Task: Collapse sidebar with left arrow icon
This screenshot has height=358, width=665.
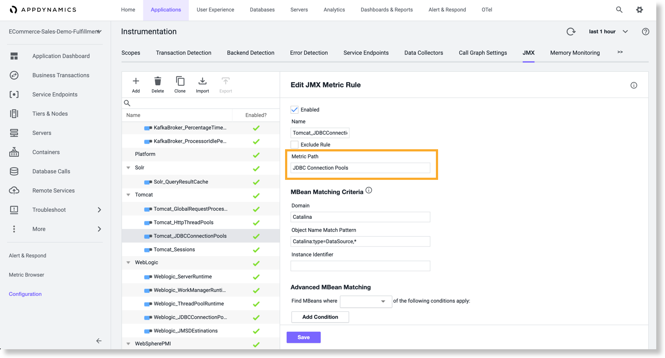Action: (x=99, y=341)
